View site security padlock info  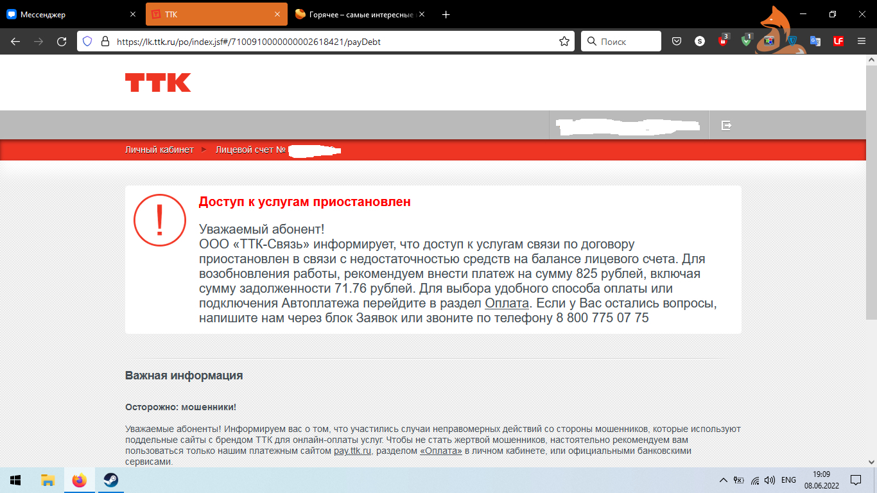click(x=105, y=41)
